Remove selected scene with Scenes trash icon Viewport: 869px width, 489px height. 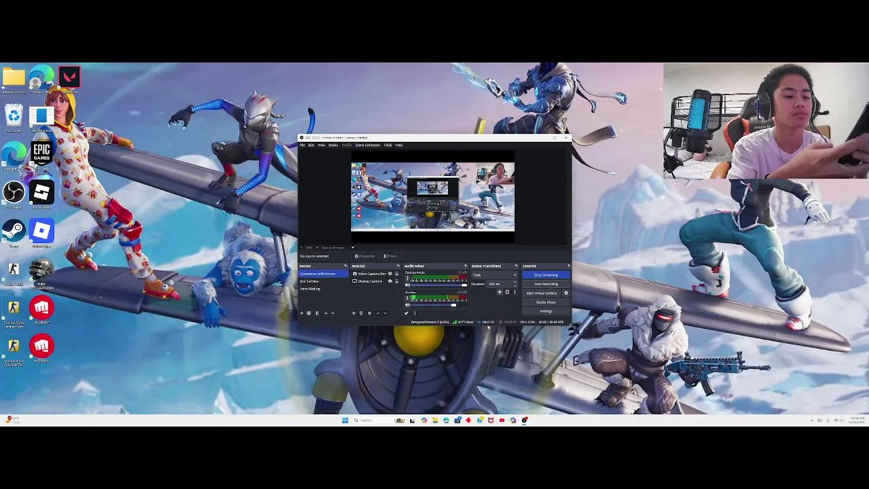click(309, 313)
